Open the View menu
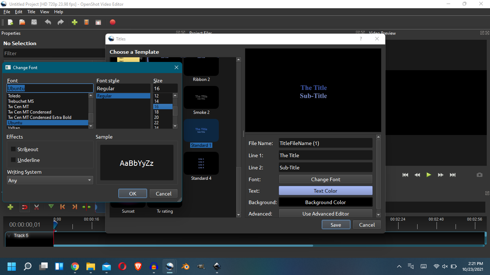 44,11
